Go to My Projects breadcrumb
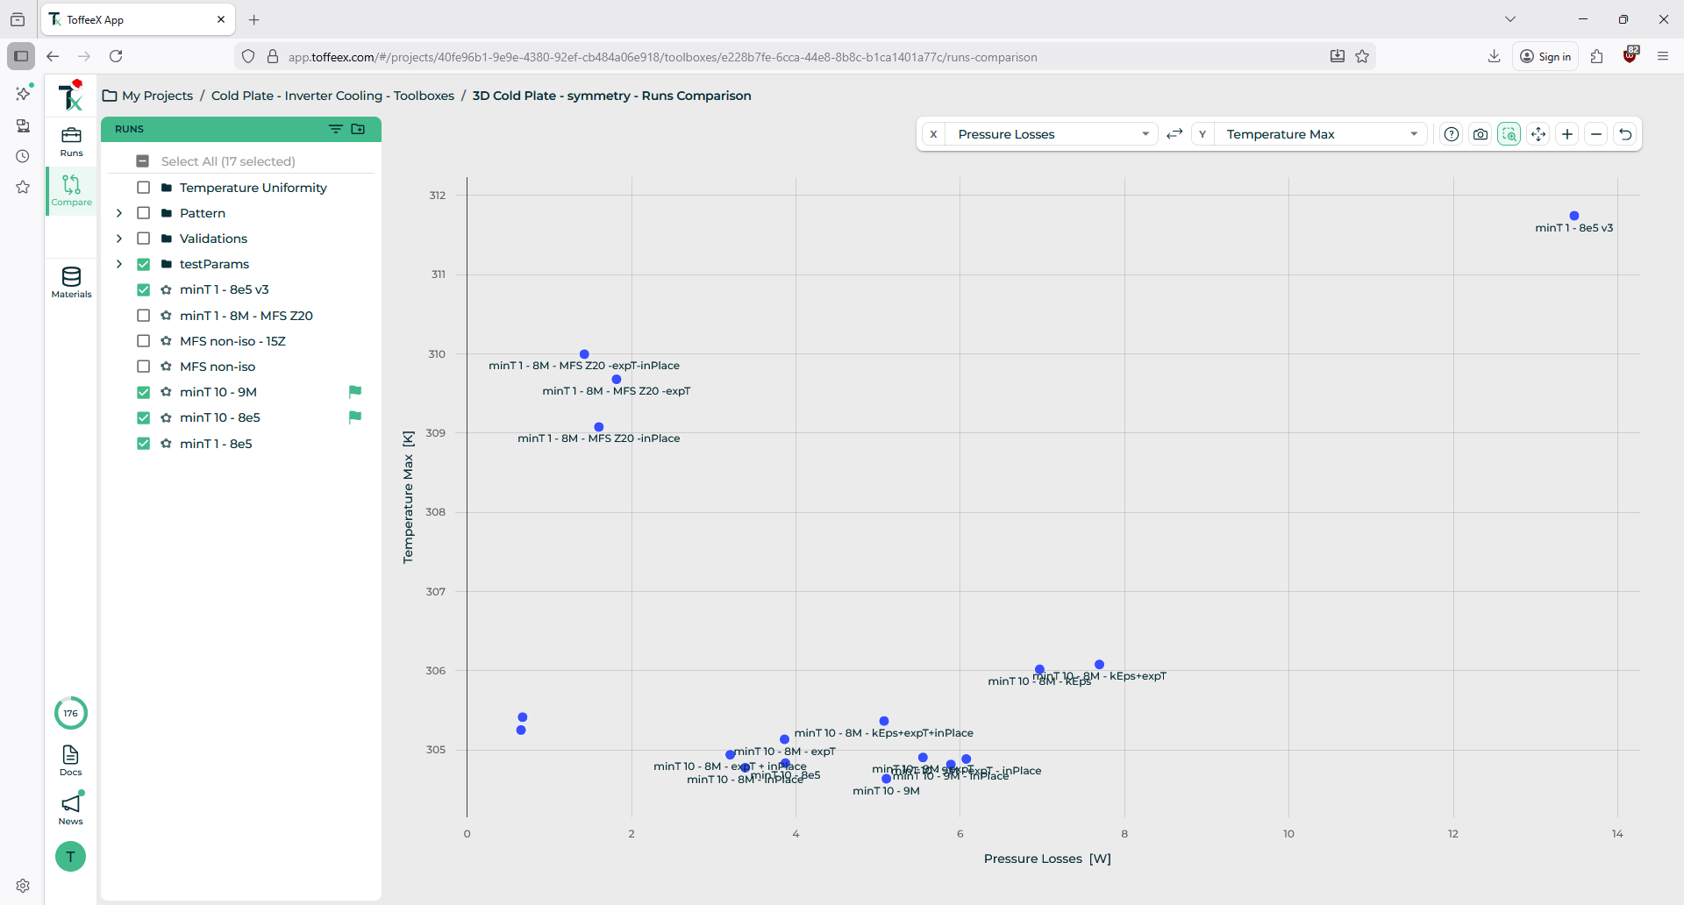This screenshot has height=905, width=1684. coord(157,96)
